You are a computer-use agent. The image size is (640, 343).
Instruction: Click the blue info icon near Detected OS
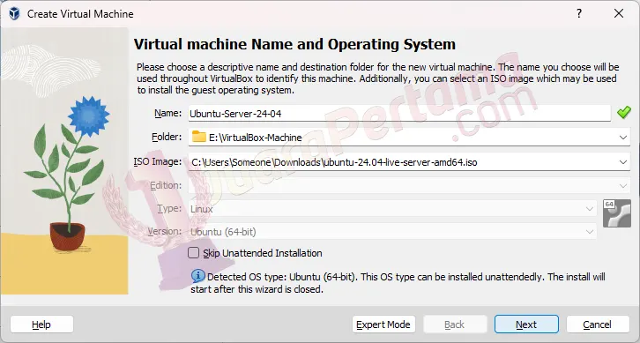[198, 276]
